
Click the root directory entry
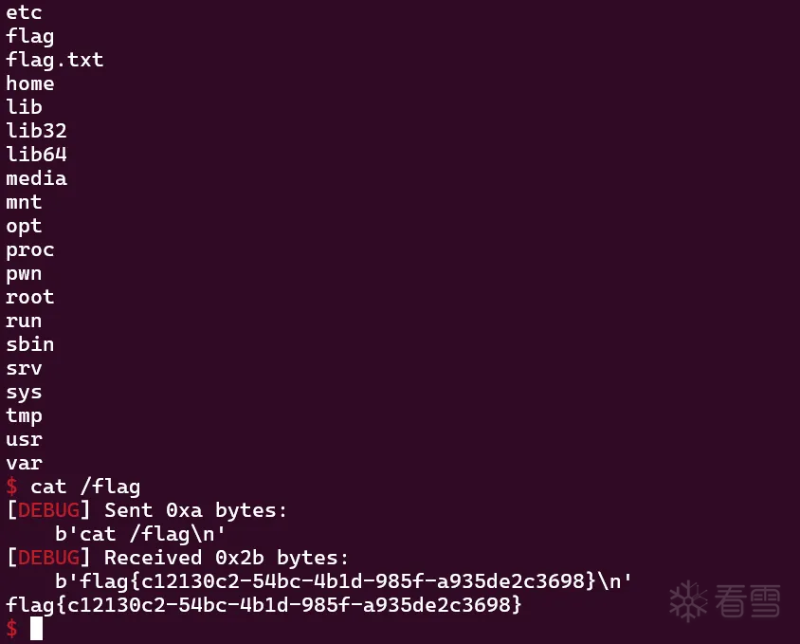29,297
